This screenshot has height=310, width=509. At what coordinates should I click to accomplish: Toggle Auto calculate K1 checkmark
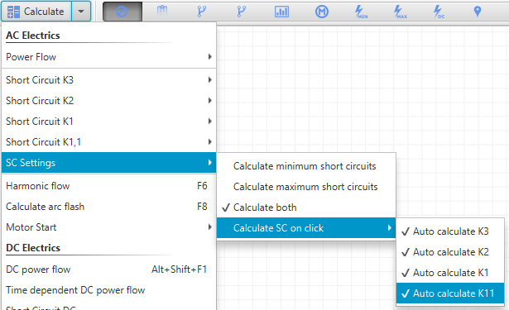click(450, 273)
